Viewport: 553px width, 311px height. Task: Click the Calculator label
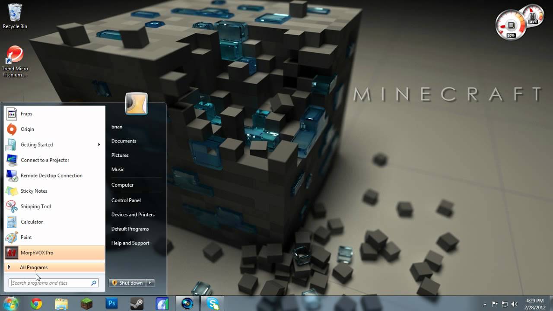[x=32, y=222]
